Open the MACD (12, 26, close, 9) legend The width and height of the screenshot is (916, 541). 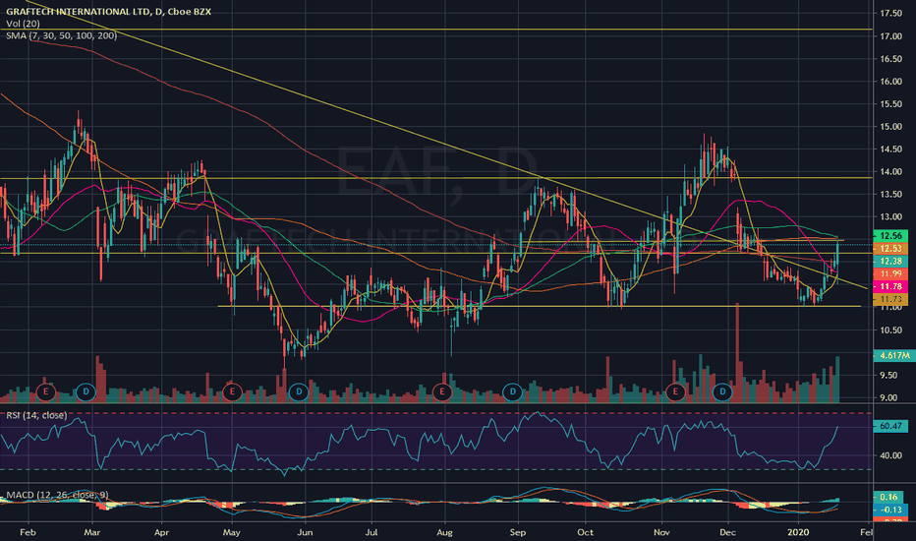(57, 495)
